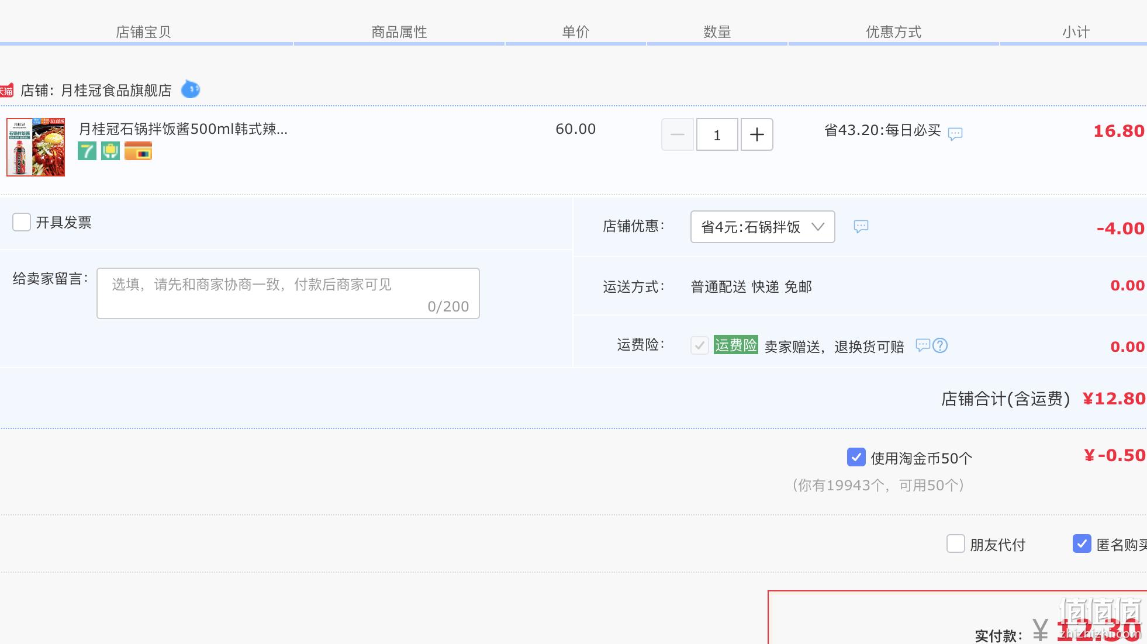Click the question mark help icon for 运费险
The image size is (1147, 644).
tap(940, 345)
